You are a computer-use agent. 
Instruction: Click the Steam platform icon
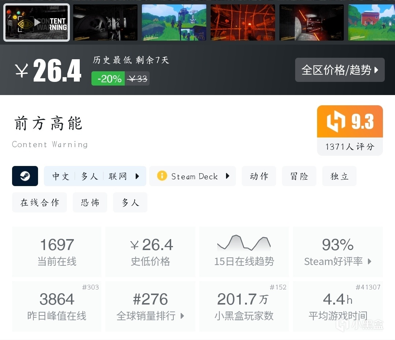point(25,176)
